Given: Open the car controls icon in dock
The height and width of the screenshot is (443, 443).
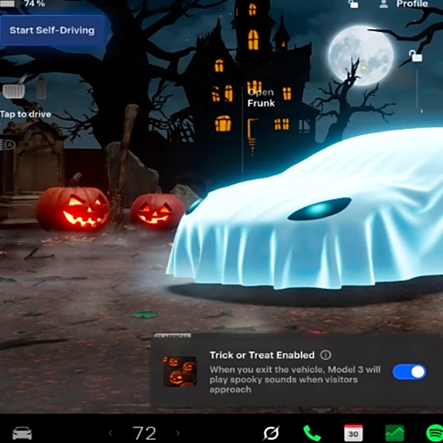Looking at the screenshot, I should tap(22, 433).
